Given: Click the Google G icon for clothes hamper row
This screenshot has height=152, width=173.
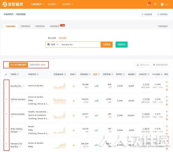Looking at the screenshot, I should [x=167, y=104].
